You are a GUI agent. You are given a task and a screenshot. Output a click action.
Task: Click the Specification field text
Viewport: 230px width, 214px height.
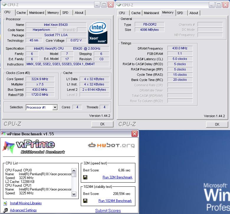68,48
